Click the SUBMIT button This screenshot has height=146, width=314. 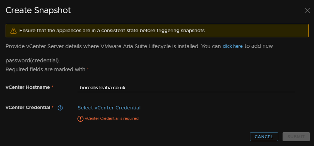(x=296, y=137)
